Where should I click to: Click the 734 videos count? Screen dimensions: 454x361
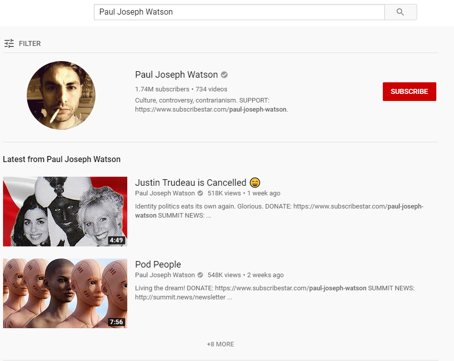[212, 89]
